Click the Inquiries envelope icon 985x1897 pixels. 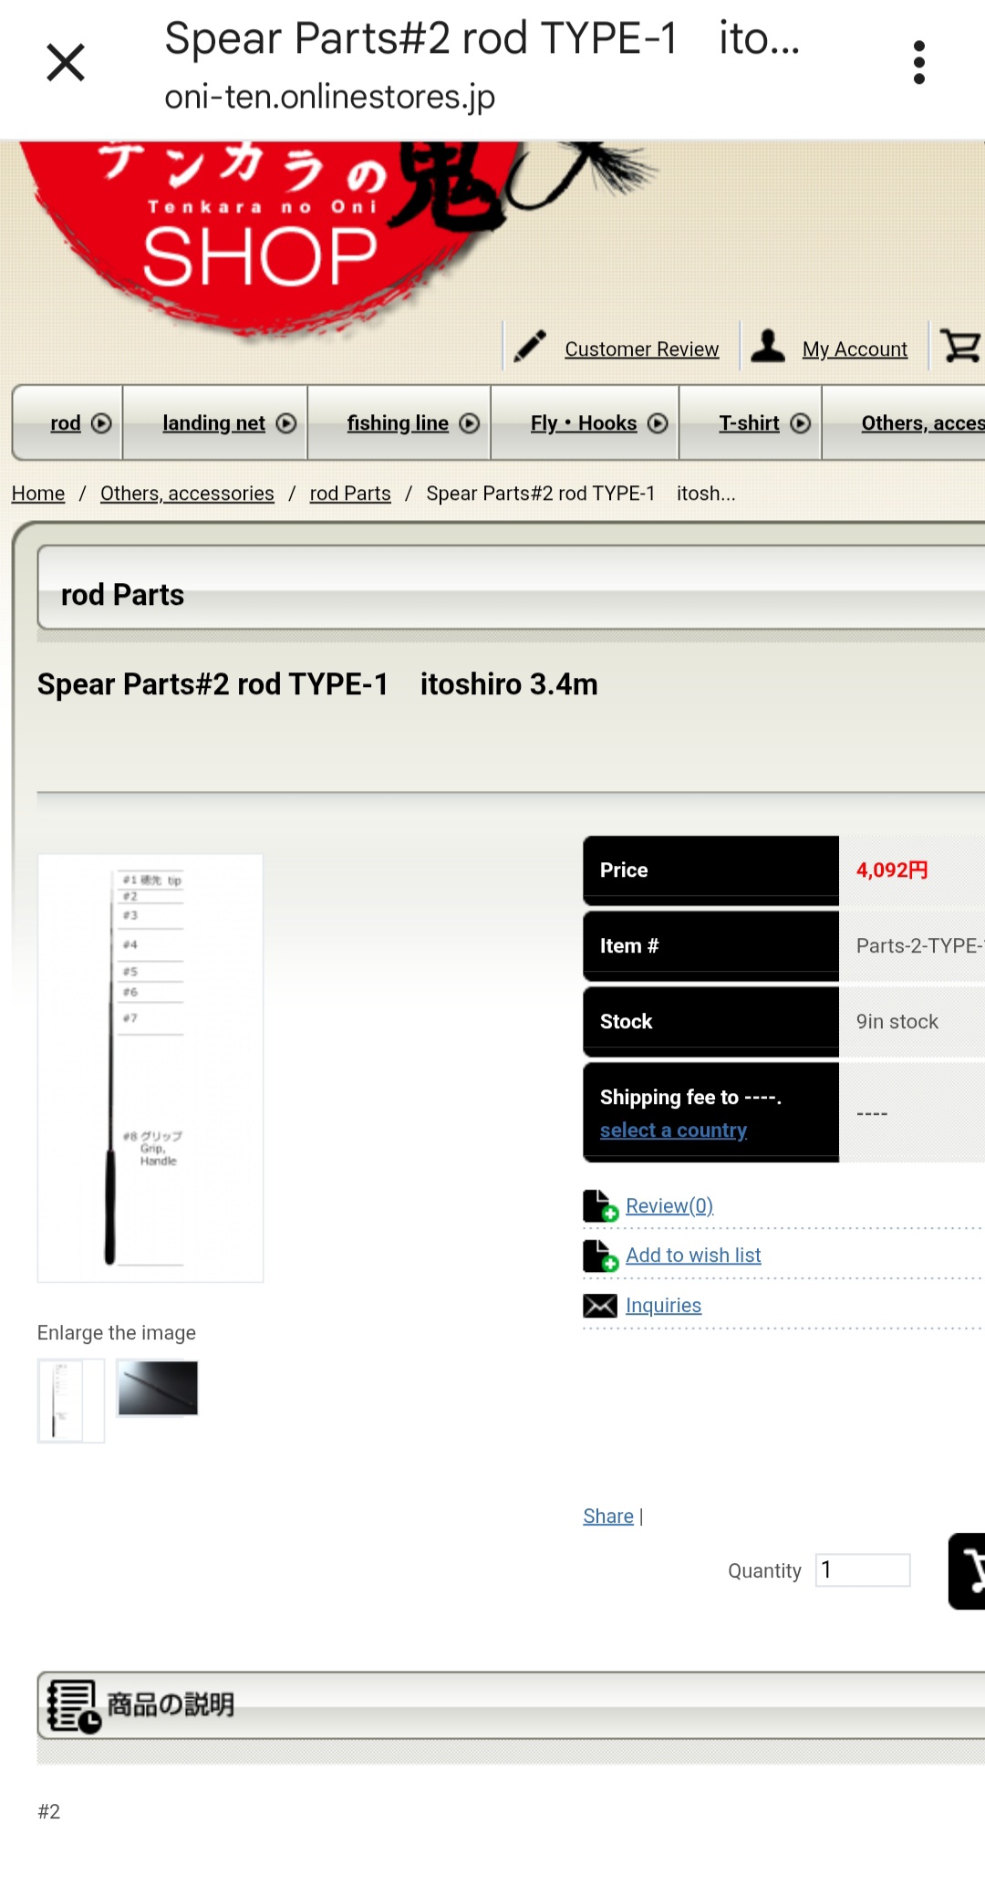[600, 1306]
